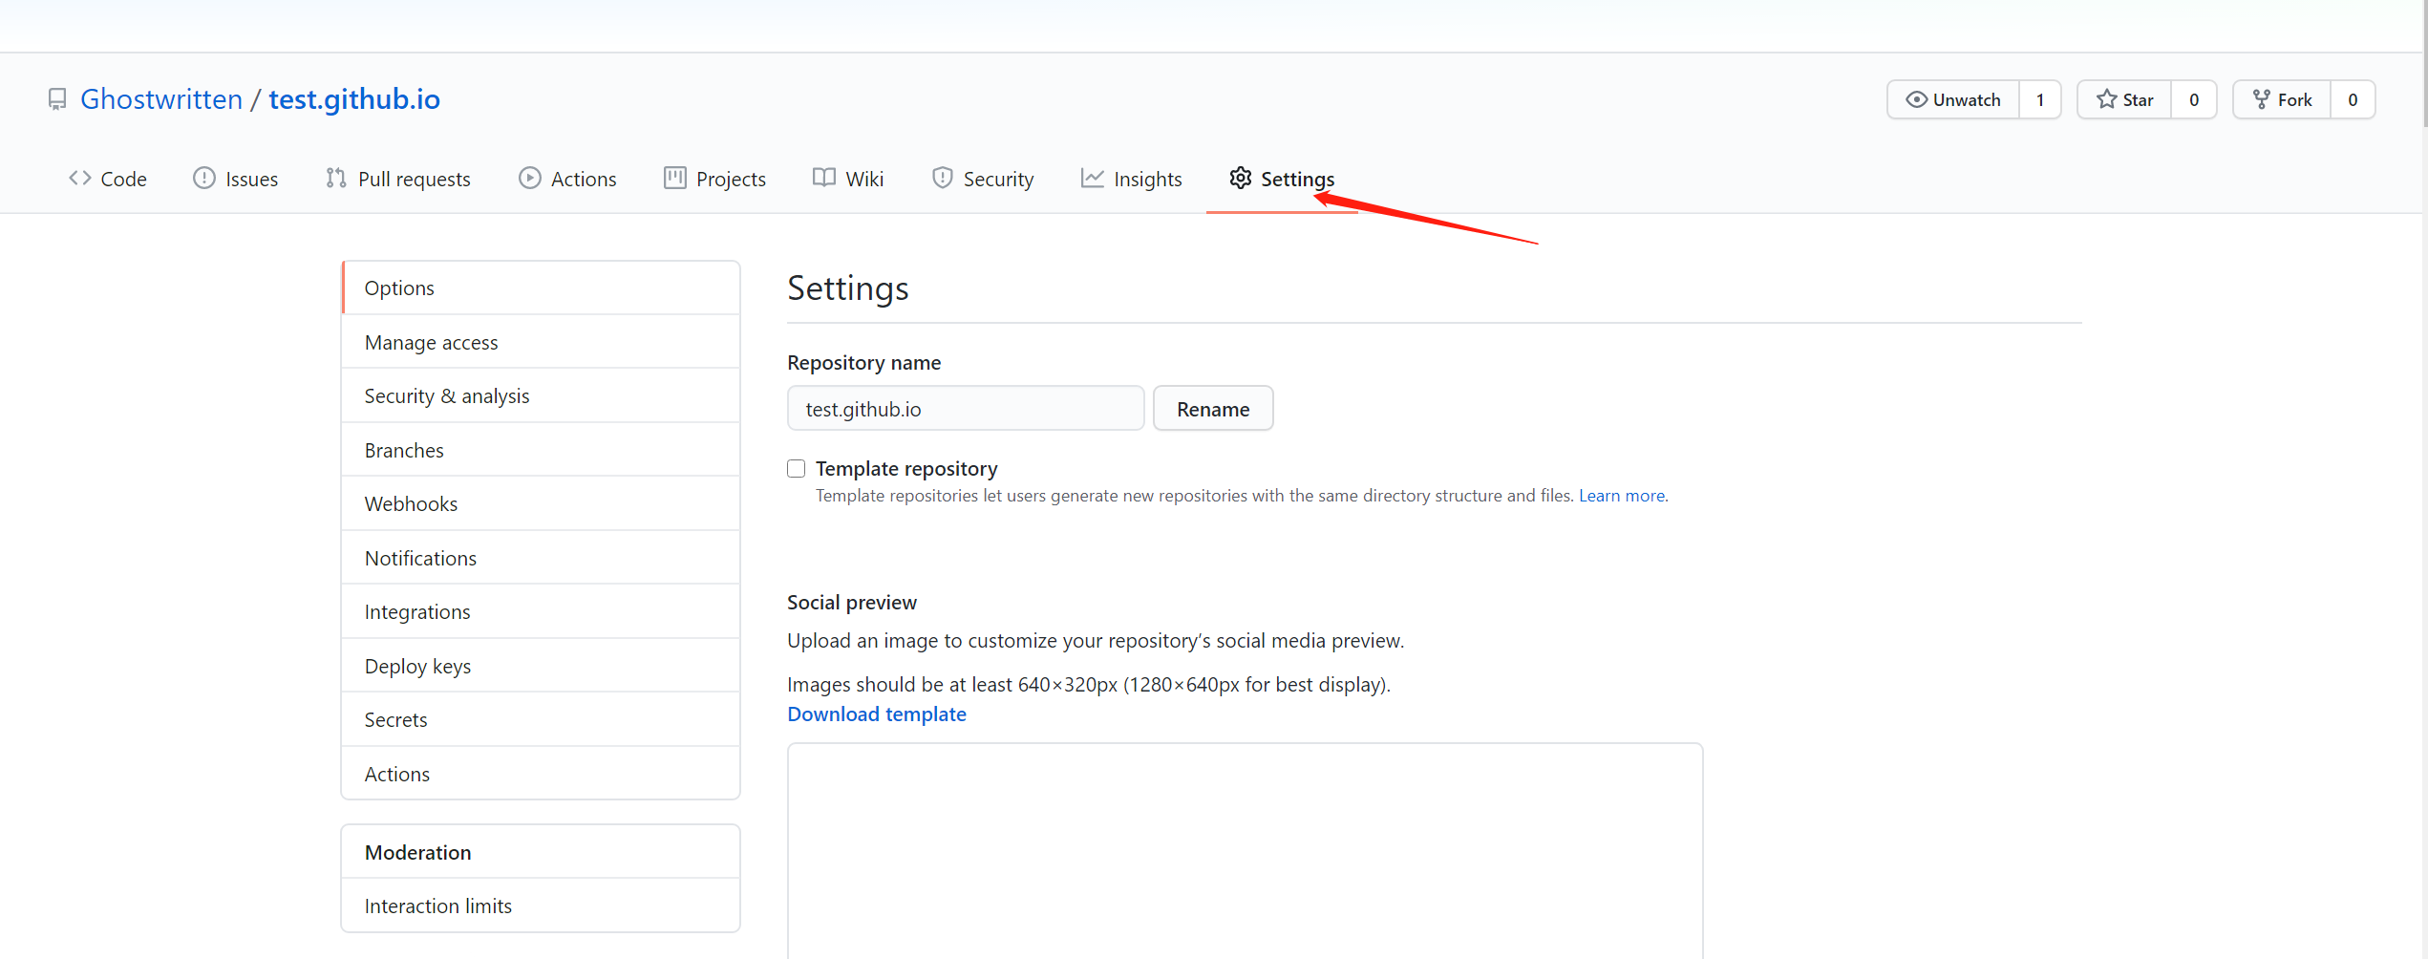Screen dimensions: 2428x959
Task: Click the Settings gear icon
Action: [1241, 179]
